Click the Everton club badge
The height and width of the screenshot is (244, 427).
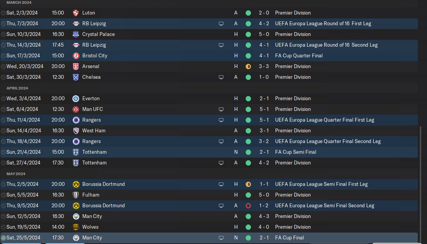click(75, 98)
